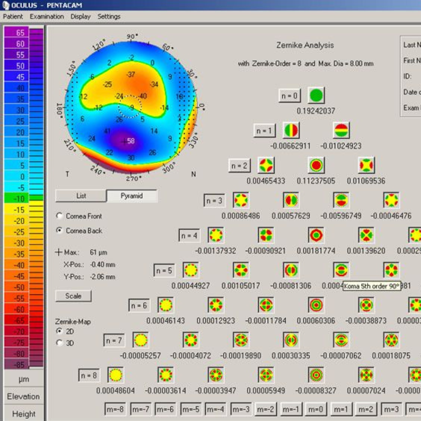Select the Zernike icon valued 0.11237505
The height and width of the screenshot is (421, 421).
pos(316,165)
